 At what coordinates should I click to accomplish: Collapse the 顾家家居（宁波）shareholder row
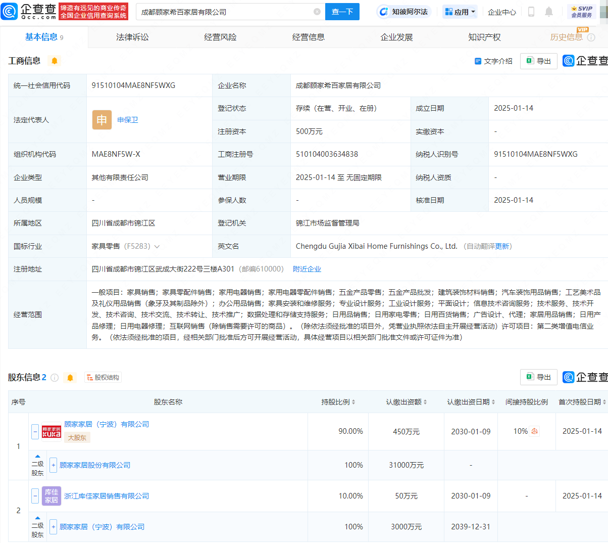[35, 432]
